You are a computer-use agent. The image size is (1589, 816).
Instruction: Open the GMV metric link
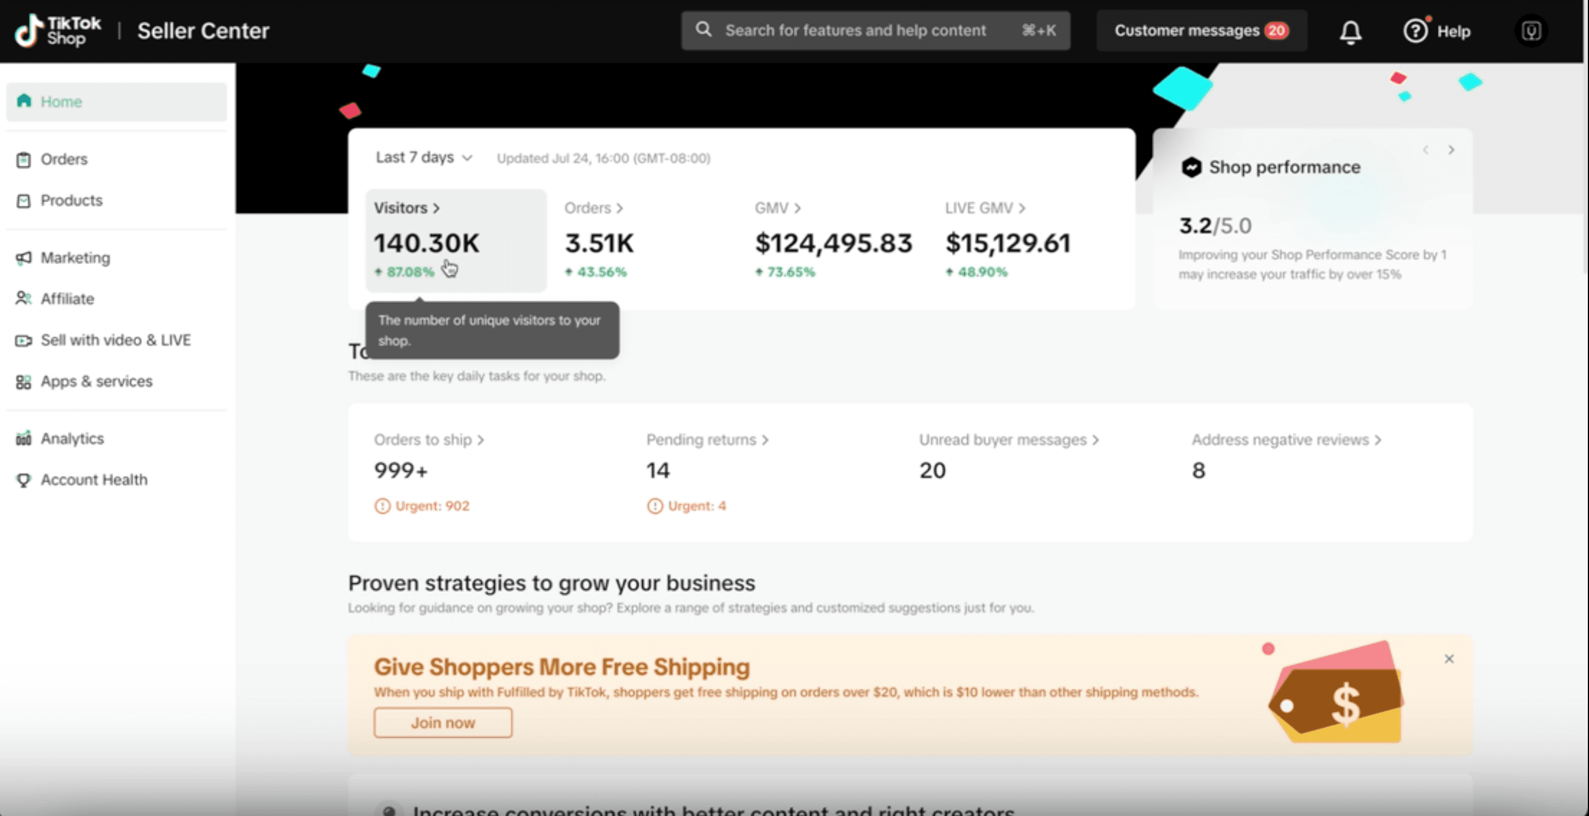(x=777, y=208)
